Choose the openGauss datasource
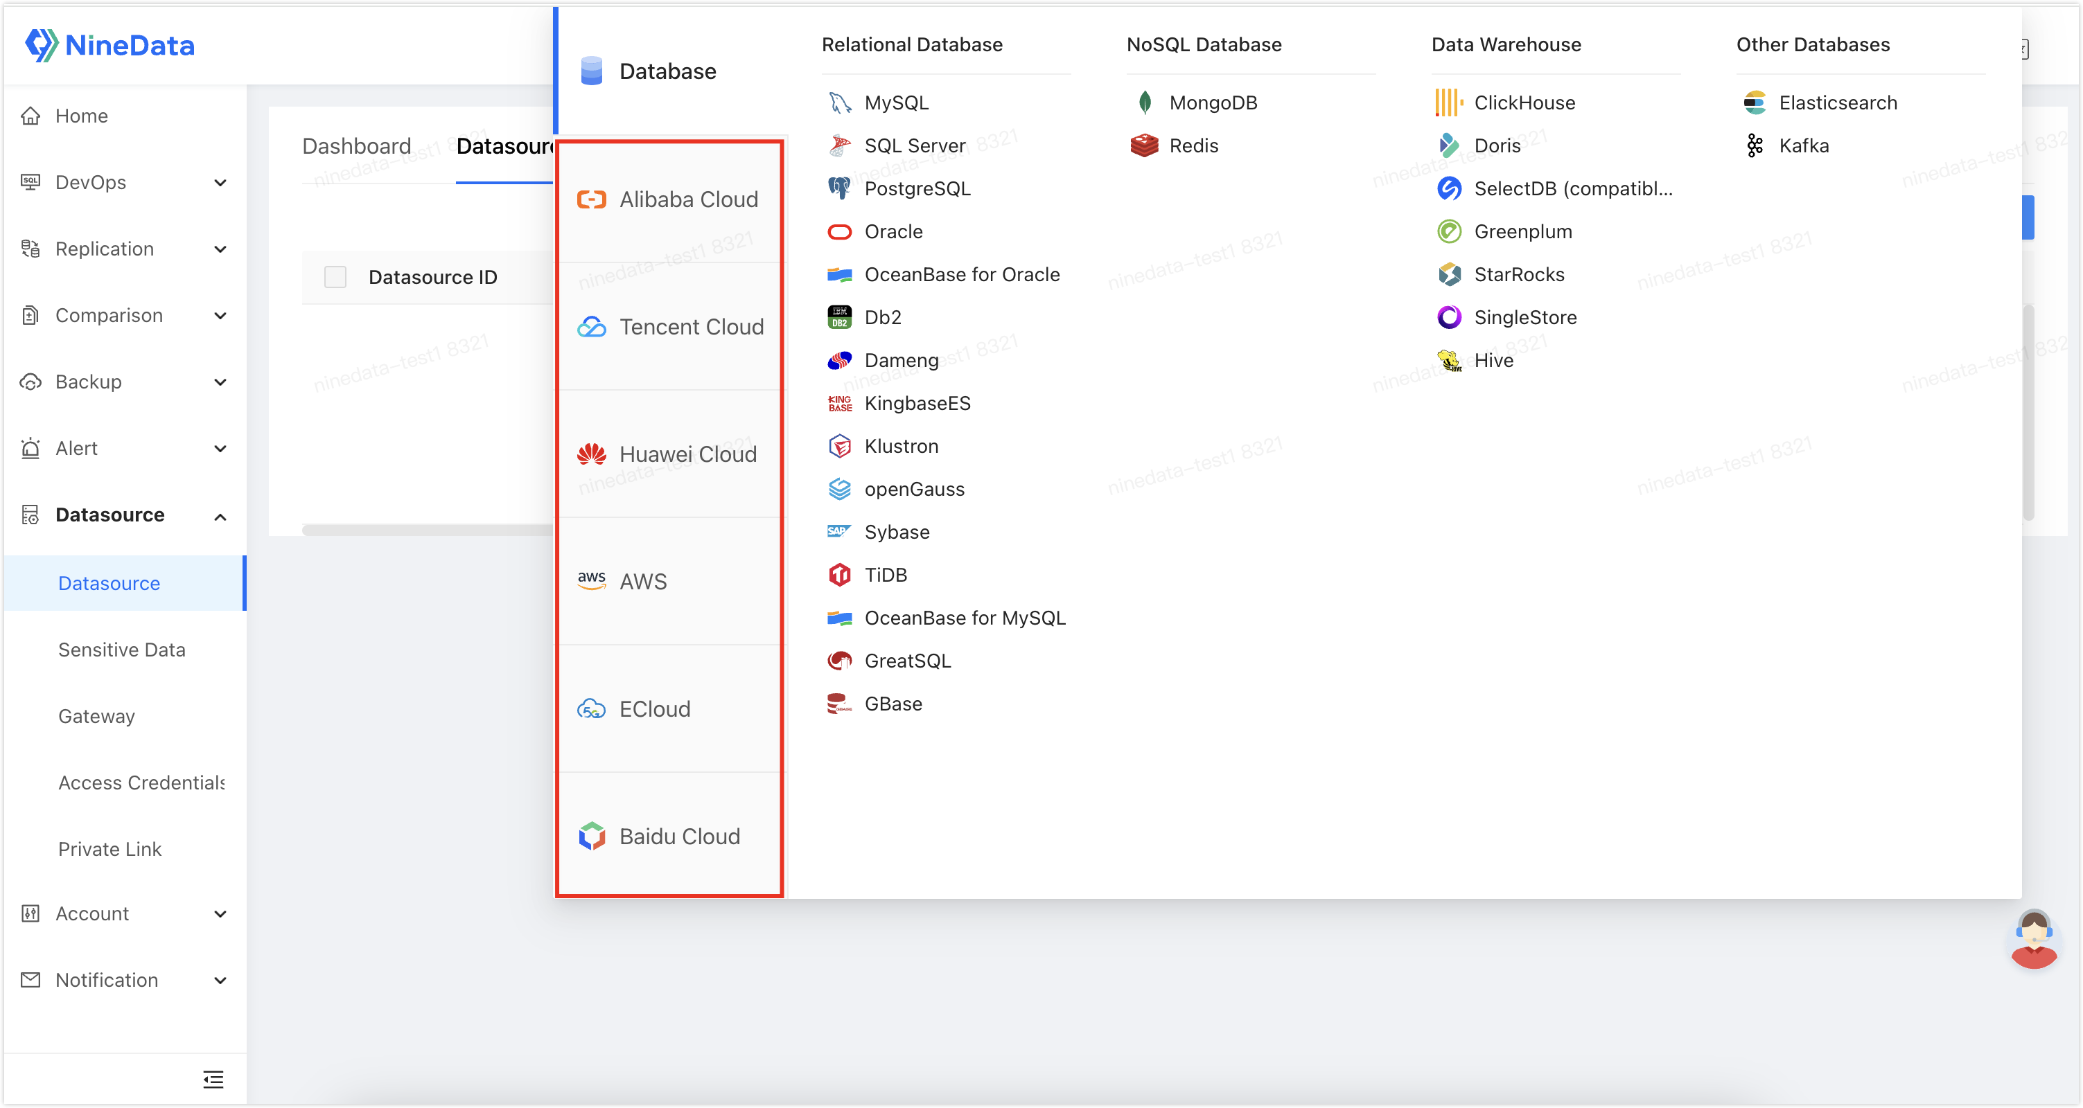 [897, 489]
